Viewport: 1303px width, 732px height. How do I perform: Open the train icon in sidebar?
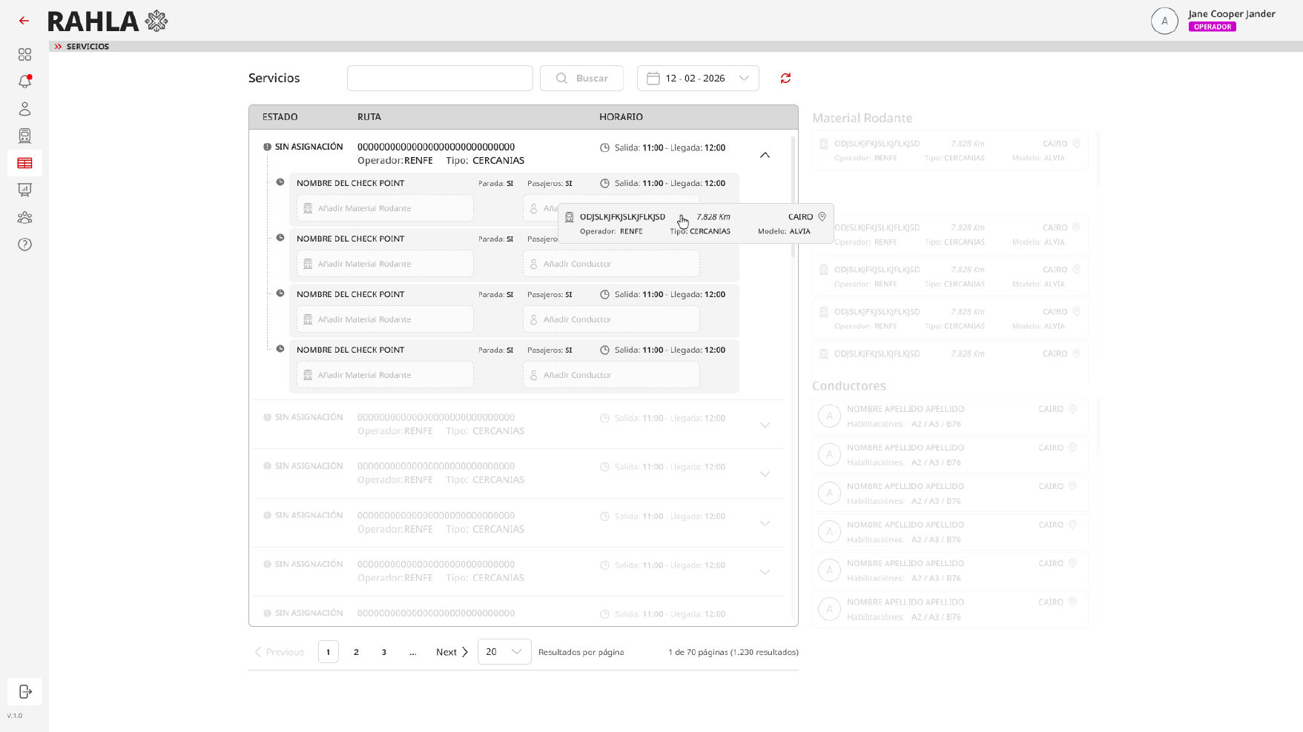24,136
